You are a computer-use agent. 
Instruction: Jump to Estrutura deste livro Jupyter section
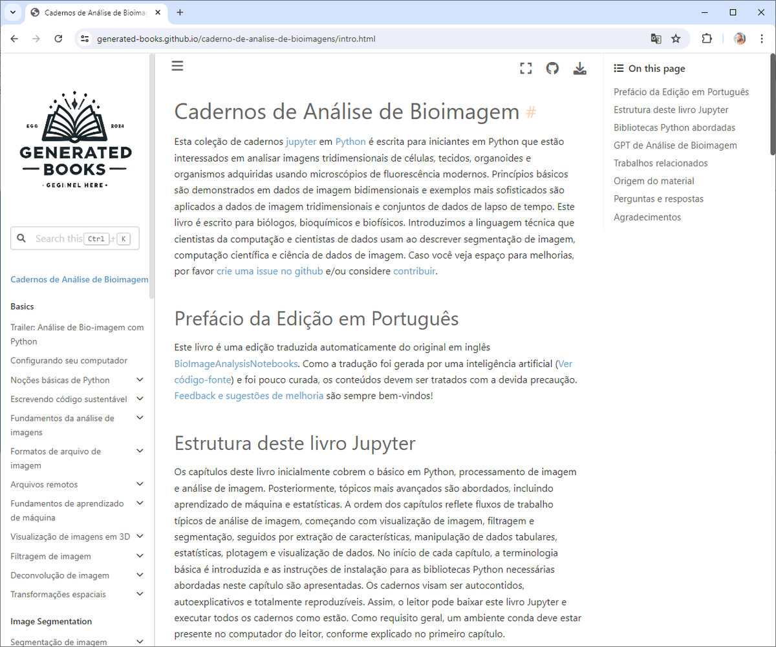click(x=671, y=110)
